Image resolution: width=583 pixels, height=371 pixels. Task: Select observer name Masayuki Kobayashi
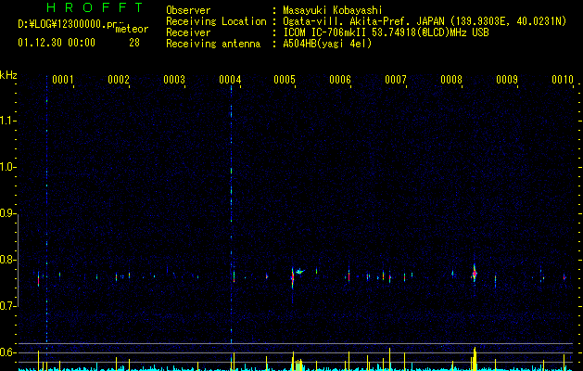[x=333, y=10]
